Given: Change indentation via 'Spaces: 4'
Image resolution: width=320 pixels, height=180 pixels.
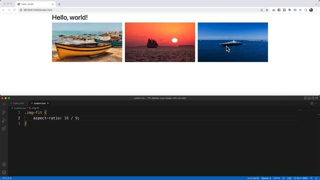Looking at the screenshot, I should point(266,178).
